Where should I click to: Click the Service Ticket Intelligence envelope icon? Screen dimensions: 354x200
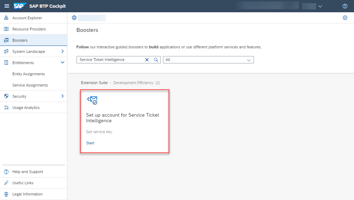92,100
